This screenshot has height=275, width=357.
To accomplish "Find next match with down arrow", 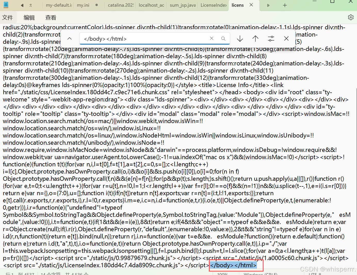I will [240, 39].
